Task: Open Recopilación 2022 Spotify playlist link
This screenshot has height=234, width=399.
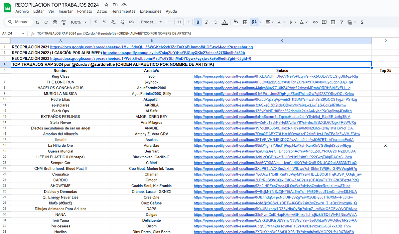Action: coord(174,53)
